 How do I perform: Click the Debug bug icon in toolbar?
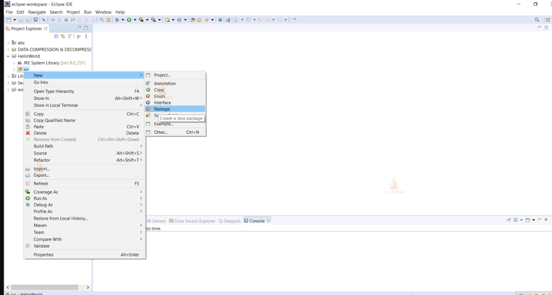pos(117,20)
